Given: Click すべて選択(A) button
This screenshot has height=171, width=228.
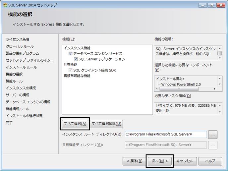Looking at the screenshot, I should 75,124.
